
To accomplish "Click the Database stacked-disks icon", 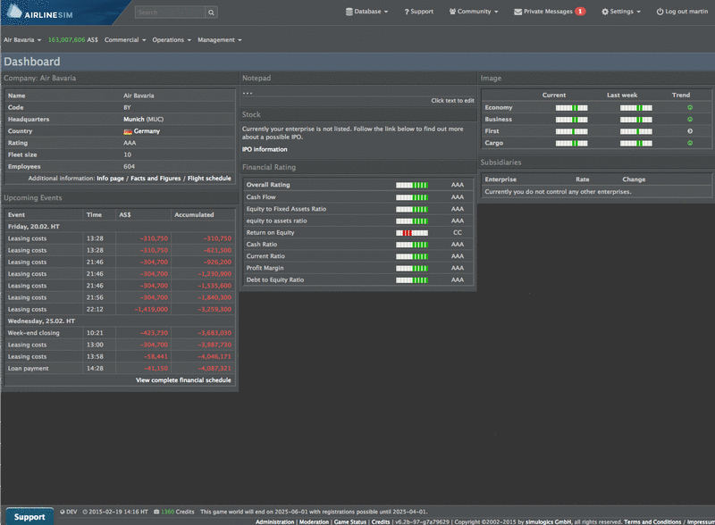I will 349,12.
